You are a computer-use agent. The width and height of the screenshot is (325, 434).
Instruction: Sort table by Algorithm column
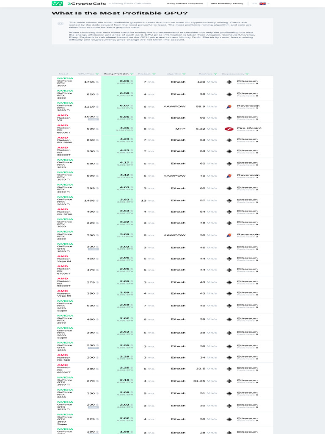coord(176,74)
